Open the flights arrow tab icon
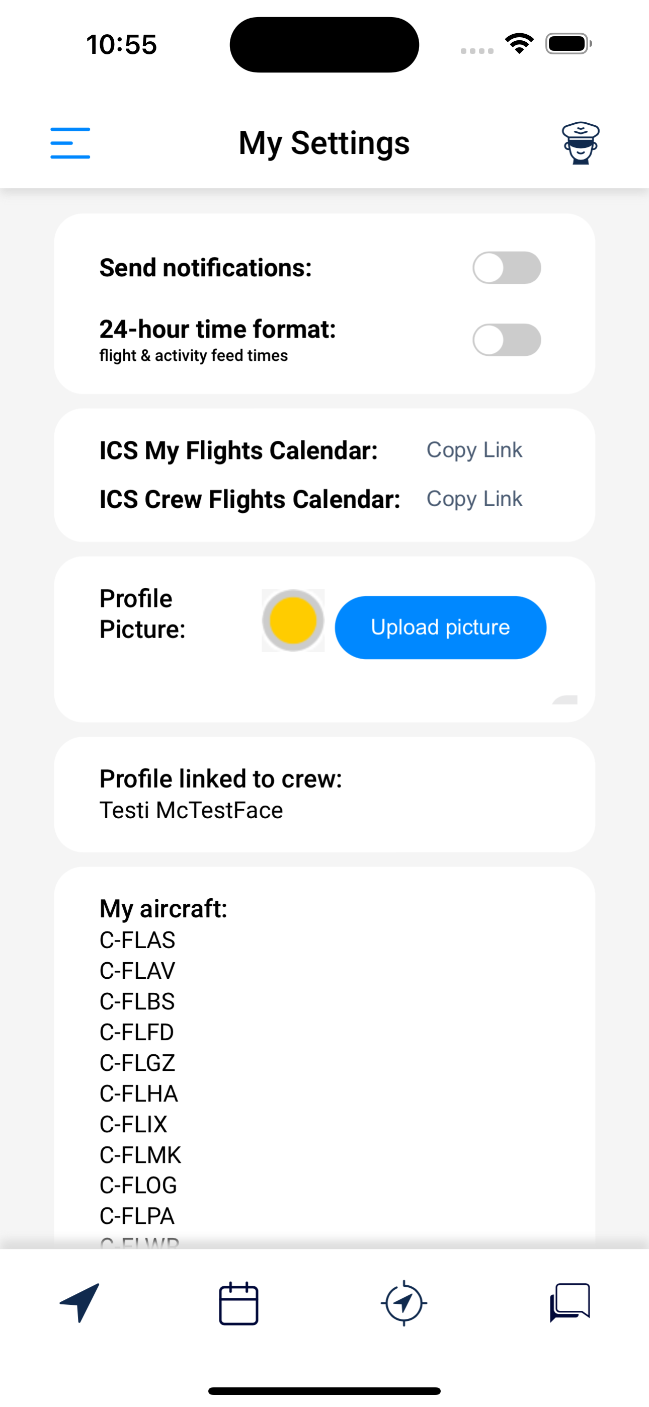The image size is (649, 1407). [x=80, y=1303]
